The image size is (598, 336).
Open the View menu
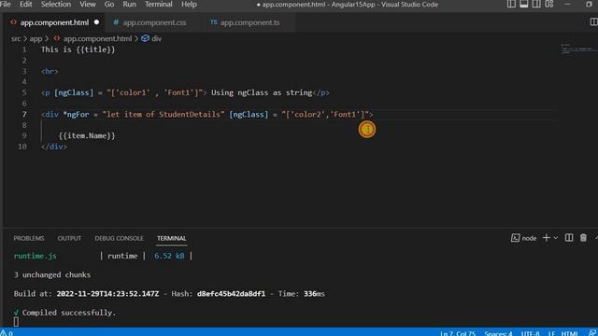click(x=87, y=4)
